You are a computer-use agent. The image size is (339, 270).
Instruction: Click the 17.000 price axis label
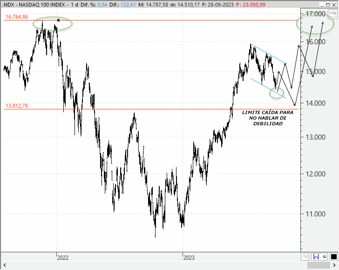pos(315,14)
